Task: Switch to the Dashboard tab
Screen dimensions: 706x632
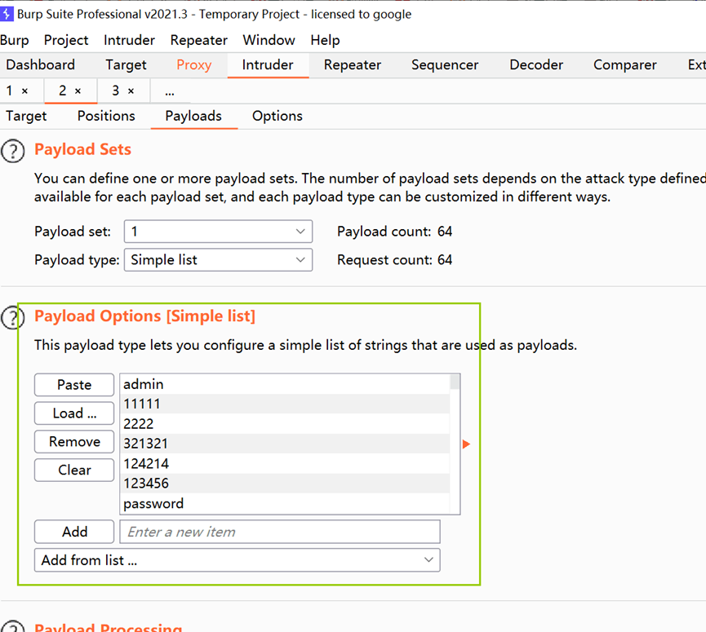Action: (x=41, y=64)
